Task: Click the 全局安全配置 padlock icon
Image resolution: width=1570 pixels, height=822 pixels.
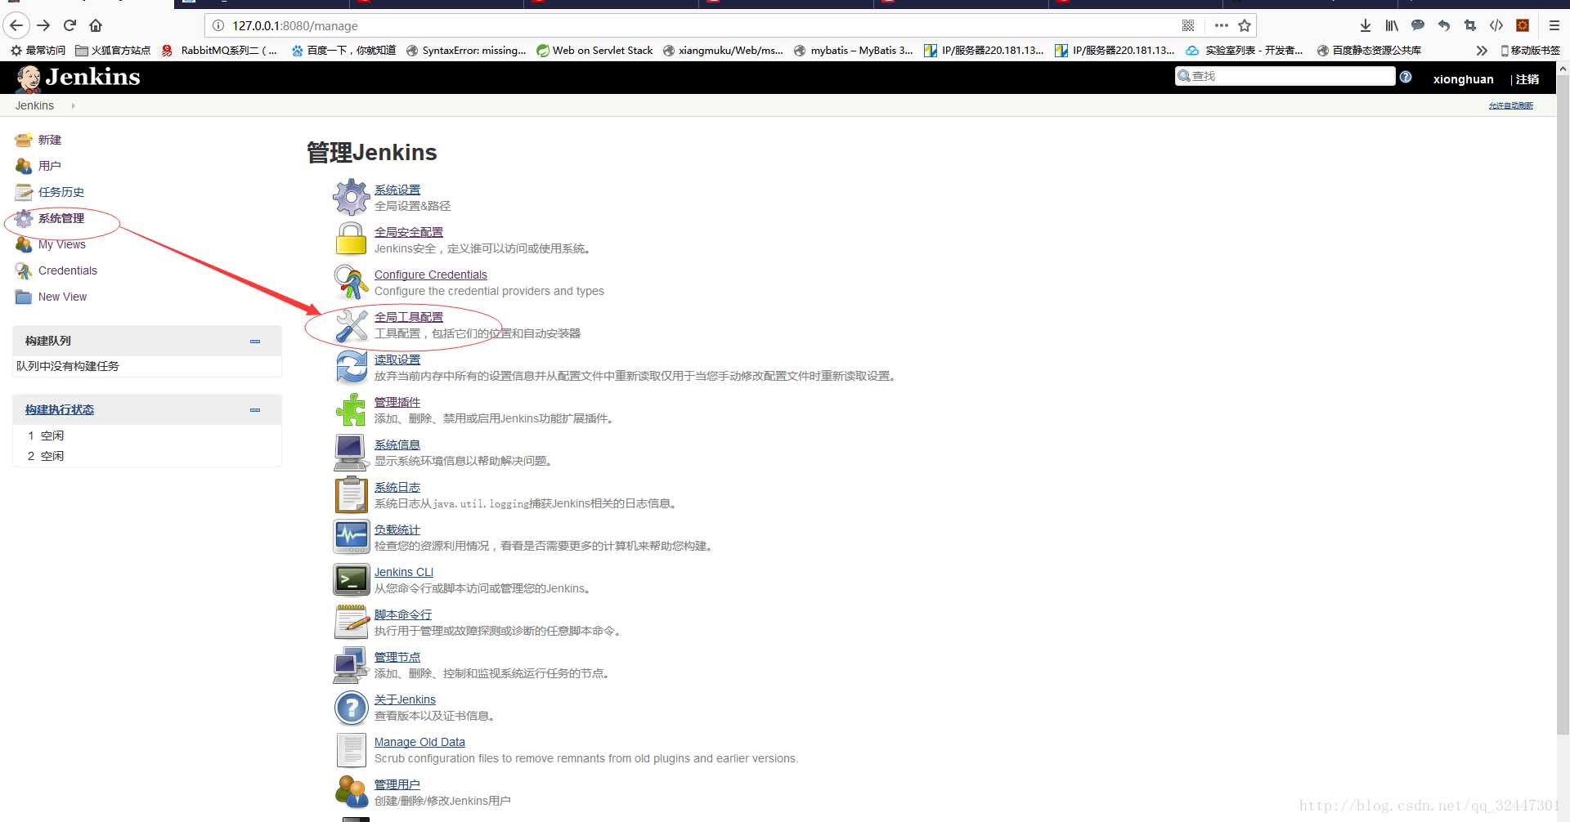Action: pos(352,239)
